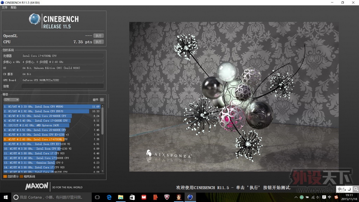Click the Cortana search box

pos(51,197)
